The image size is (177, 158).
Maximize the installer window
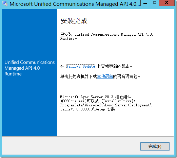tap(155, 3)
